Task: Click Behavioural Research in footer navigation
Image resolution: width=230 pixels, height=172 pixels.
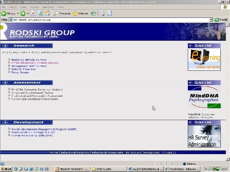Action: click(x=75, y=152)
